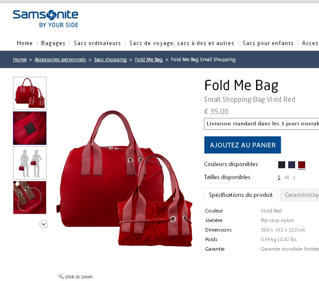Select the black color swatch
This screenshot has height=281, width=319.
point(282,165)
